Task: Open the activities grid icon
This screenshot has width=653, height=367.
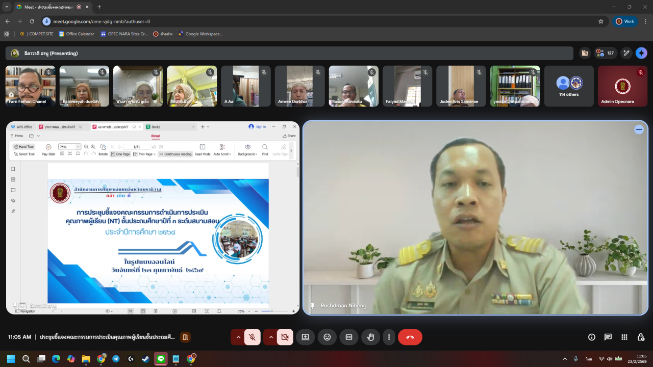Action: [624, 337]
